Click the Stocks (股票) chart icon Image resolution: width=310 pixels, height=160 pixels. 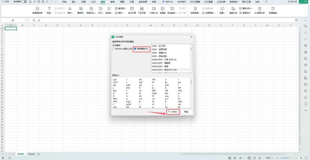223,9
